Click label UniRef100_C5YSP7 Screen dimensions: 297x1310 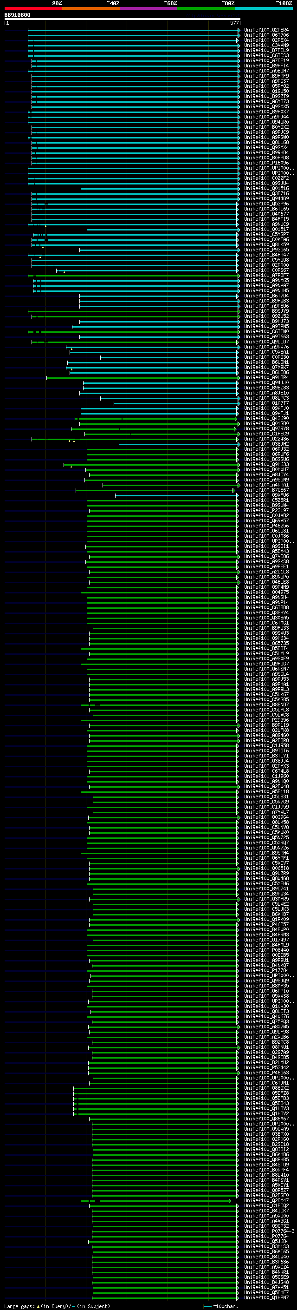(266, 234)
